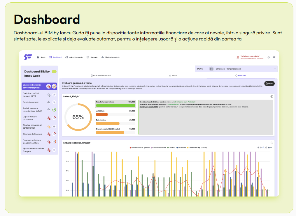The width and height of the screenshot is (296, 216).
Task: Select the chart selection zoom magnifier
Action: tap(263, 147)
